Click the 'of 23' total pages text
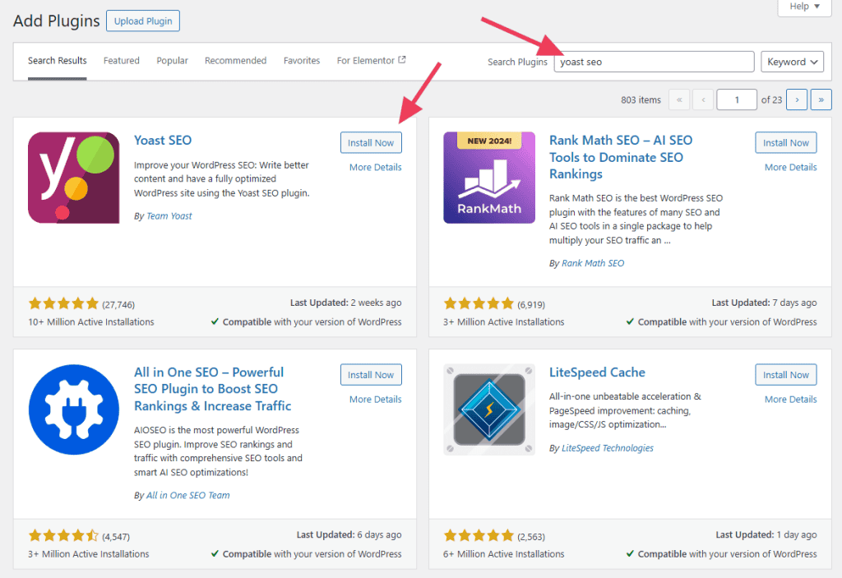The image size is (842, 578). pyautogui.click(x=771, y=100)
